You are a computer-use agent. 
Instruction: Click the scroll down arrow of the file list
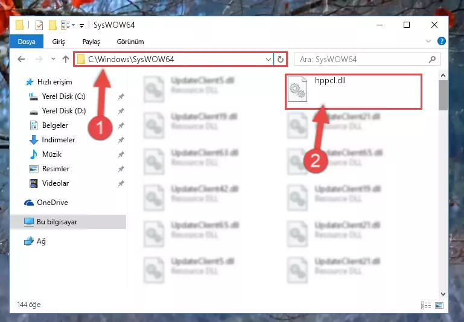coord(443,294)
